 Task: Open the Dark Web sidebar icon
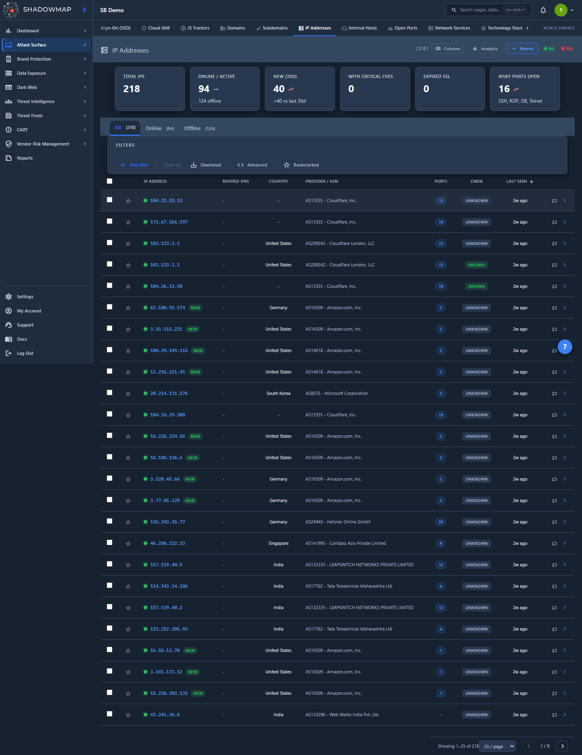pyautogui.click(x=8, y=87)
